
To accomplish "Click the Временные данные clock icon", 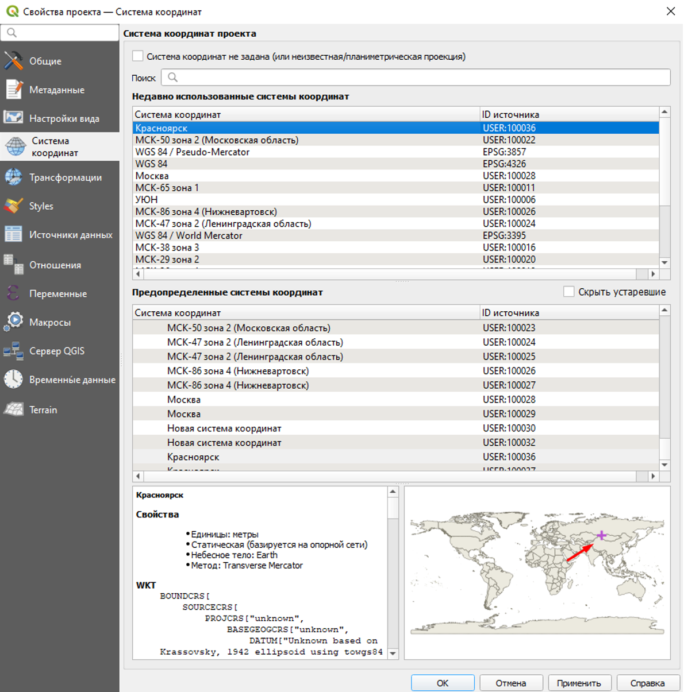I will click(x=13, y=380).
